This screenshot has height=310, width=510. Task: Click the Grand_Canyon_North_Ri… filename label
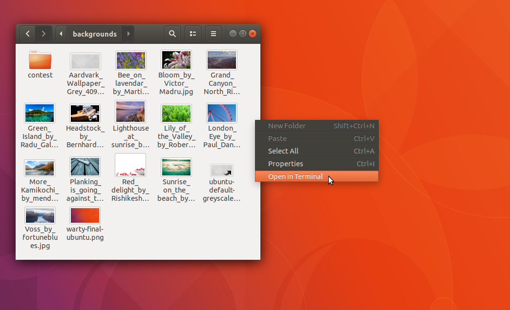[222, 83]
